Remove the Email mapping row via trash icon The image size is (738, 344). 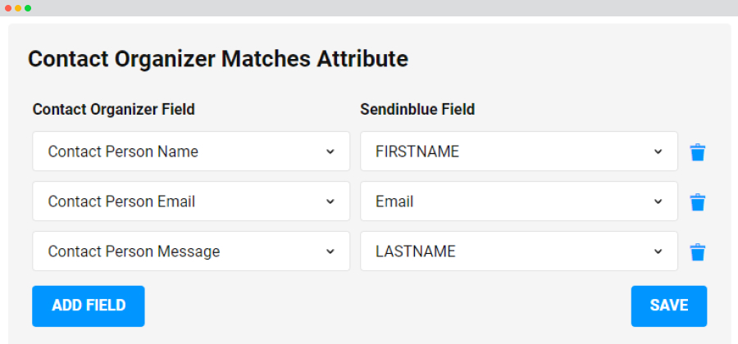coord(698,202)
